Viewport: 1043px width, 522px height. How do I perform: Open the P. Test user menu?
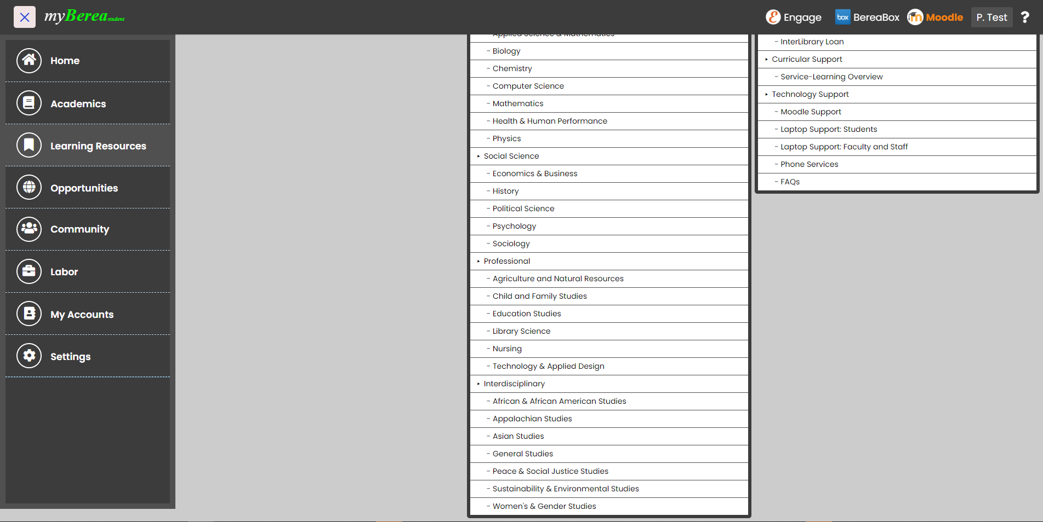[x=991, y=18]
